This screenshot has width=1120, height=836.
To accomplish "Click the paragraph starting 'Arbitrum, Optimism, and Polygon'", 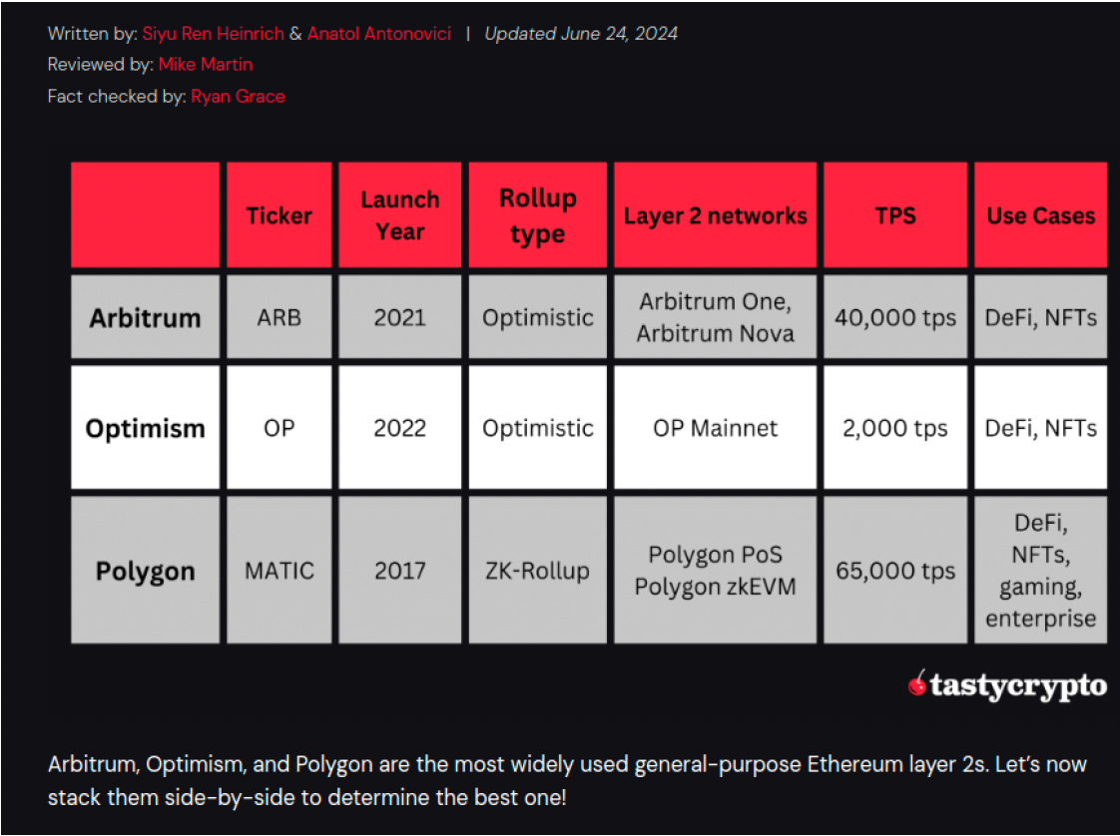I will tap(567, 780).
